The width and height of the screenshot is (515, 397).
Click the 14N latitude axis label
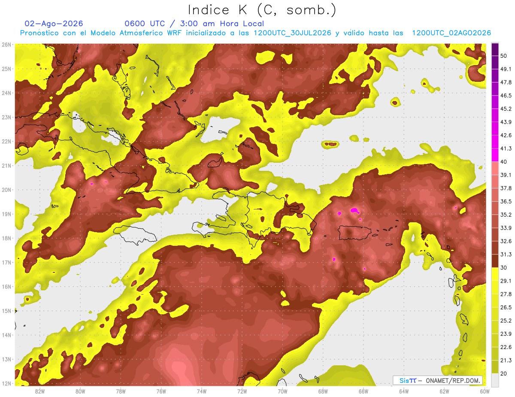[x=6, y=335]
